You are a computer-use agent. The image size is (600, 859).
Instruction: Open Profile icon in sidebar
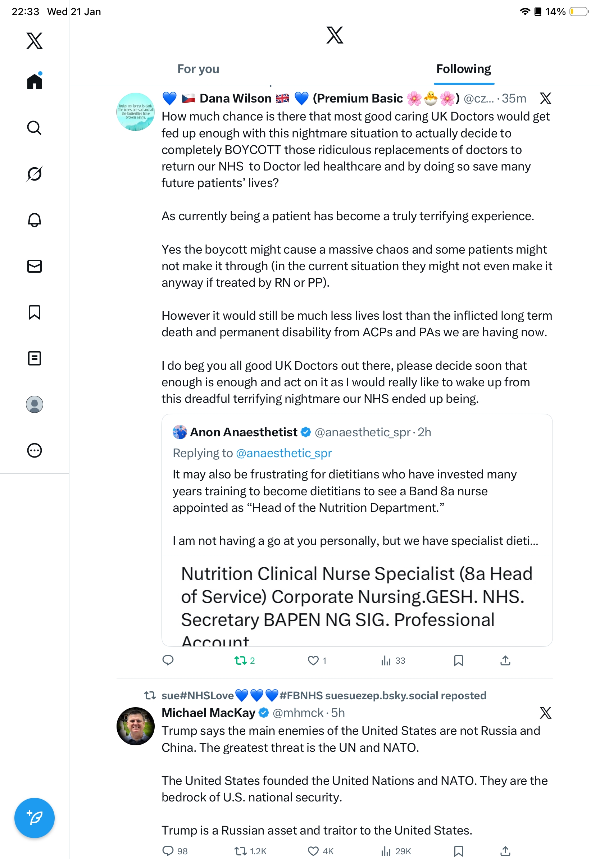point(35,404)
